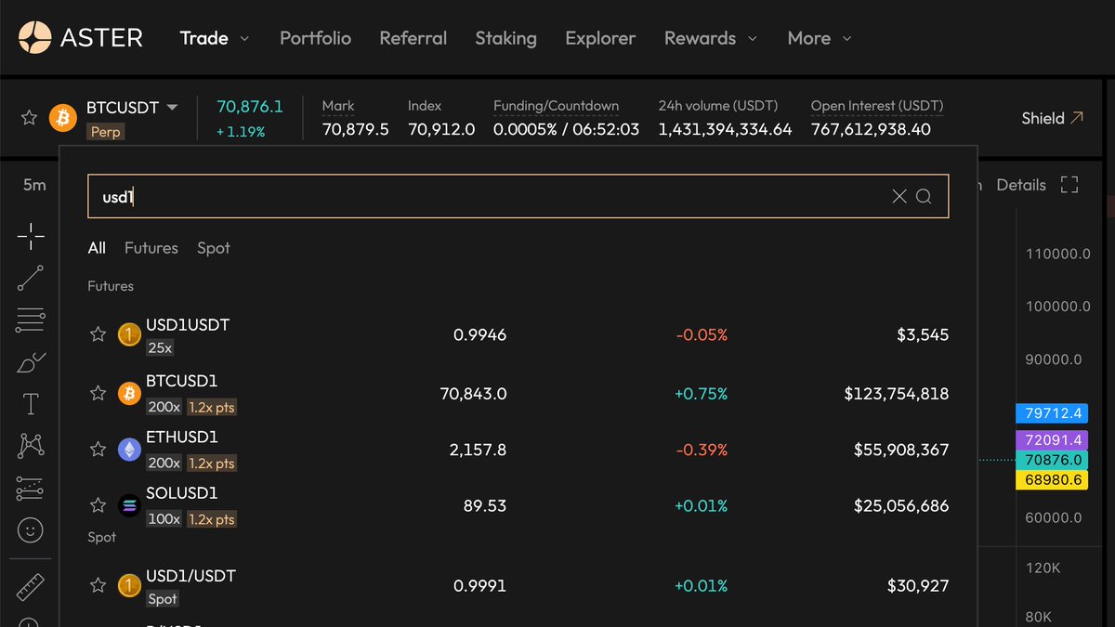1115x627 pixels.
Task: Star the USD1USDT futures pair
Action: (98, 334)
